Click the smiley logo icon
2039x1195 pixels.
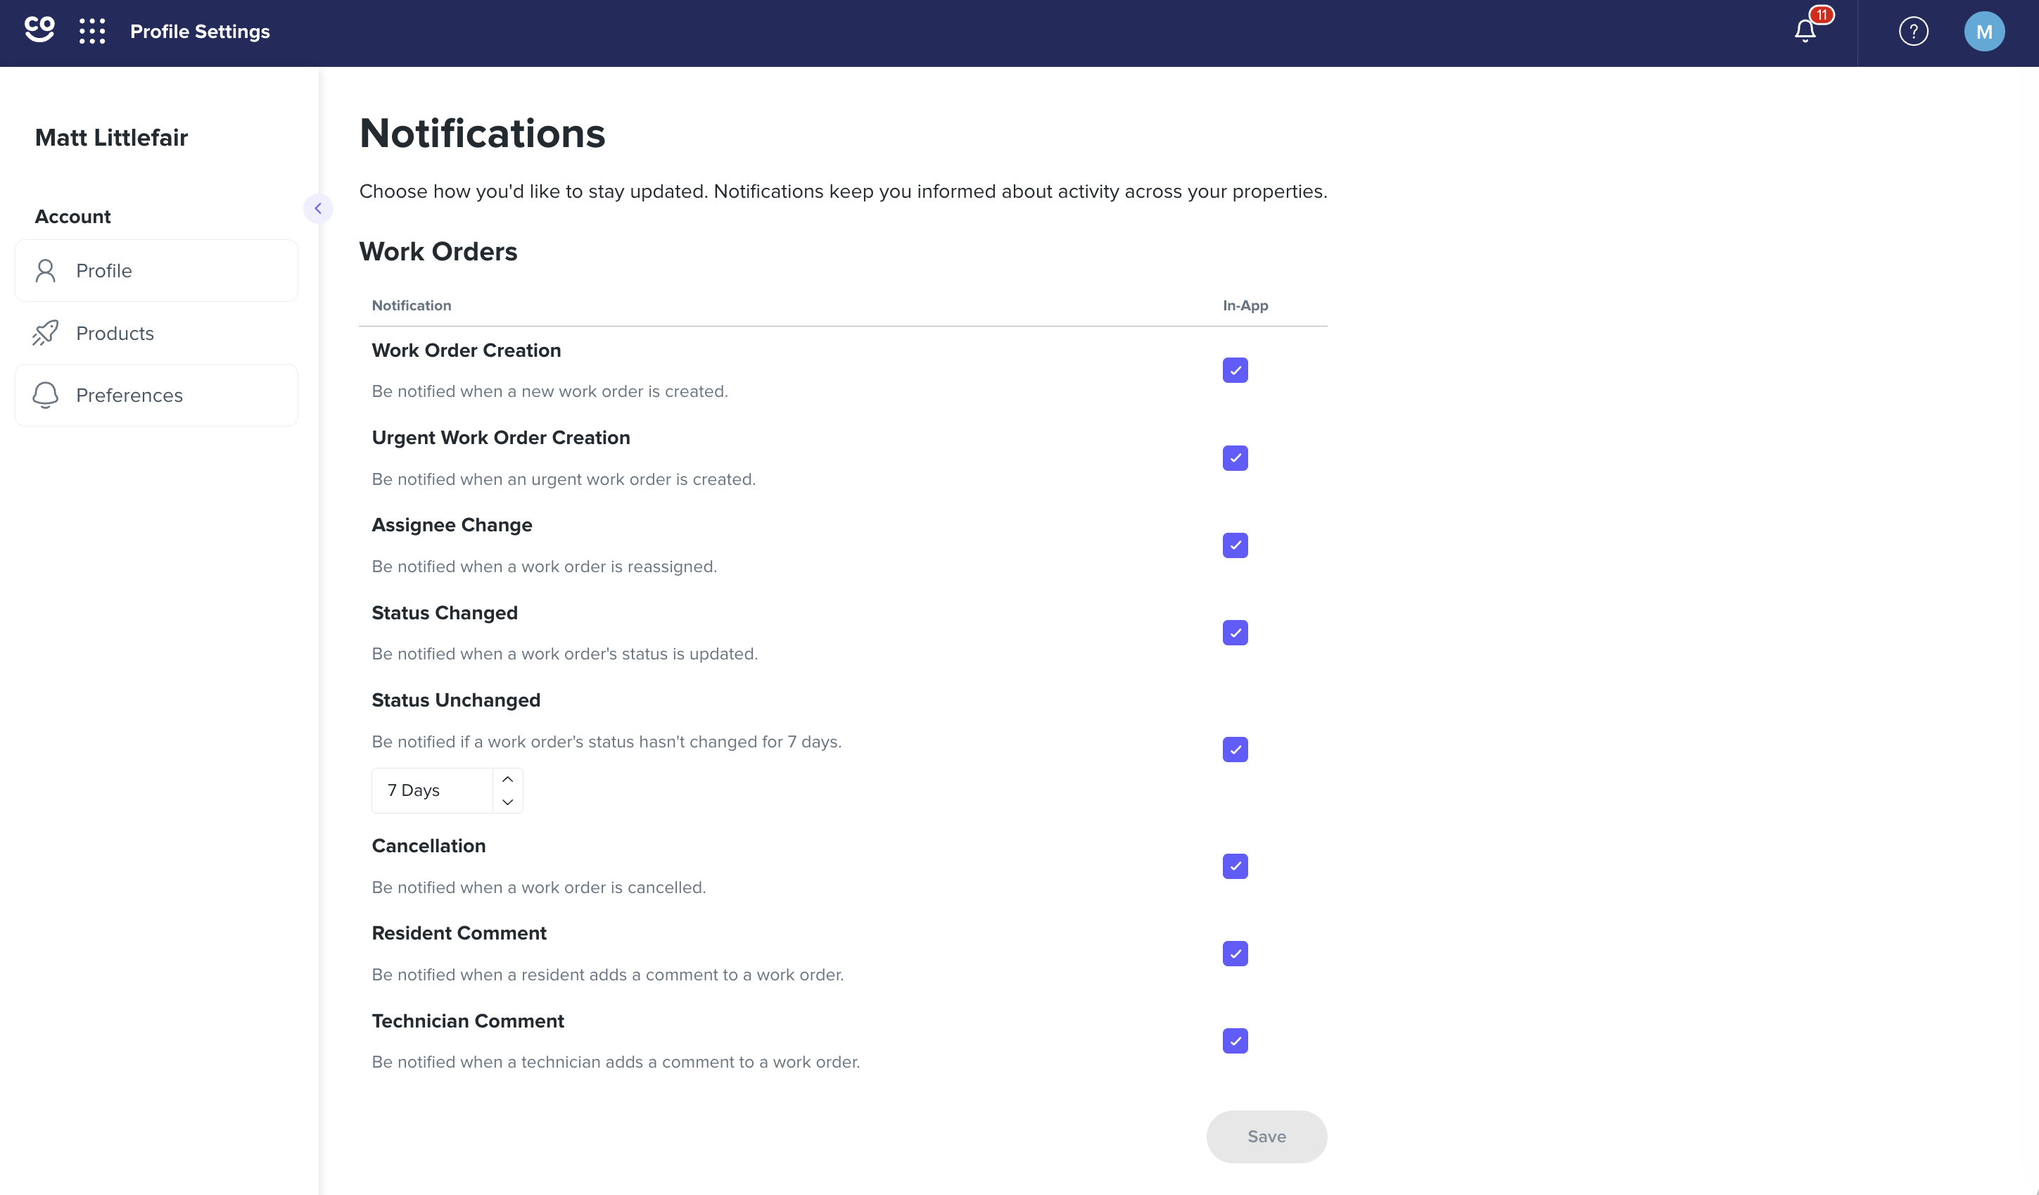click(39, 29)
